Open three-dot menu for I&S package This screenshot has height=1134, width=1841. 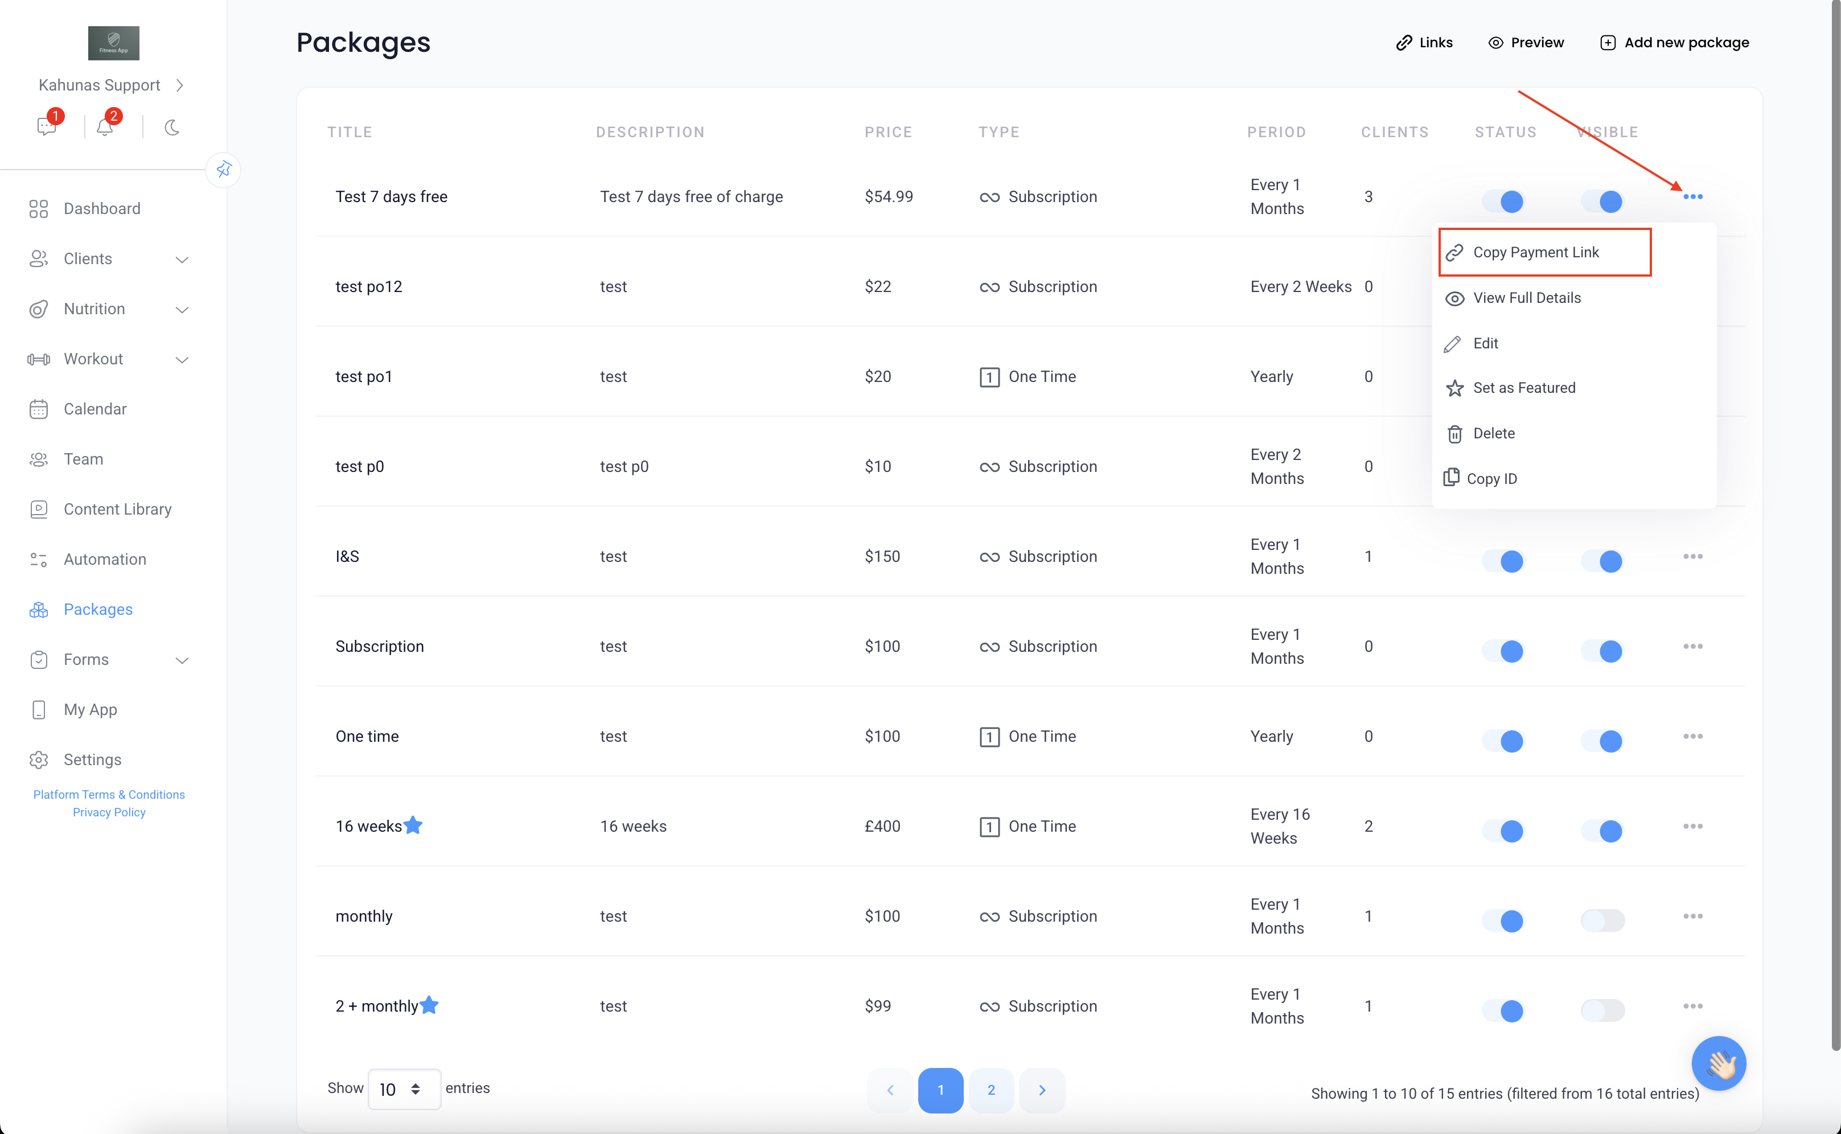1692,557
